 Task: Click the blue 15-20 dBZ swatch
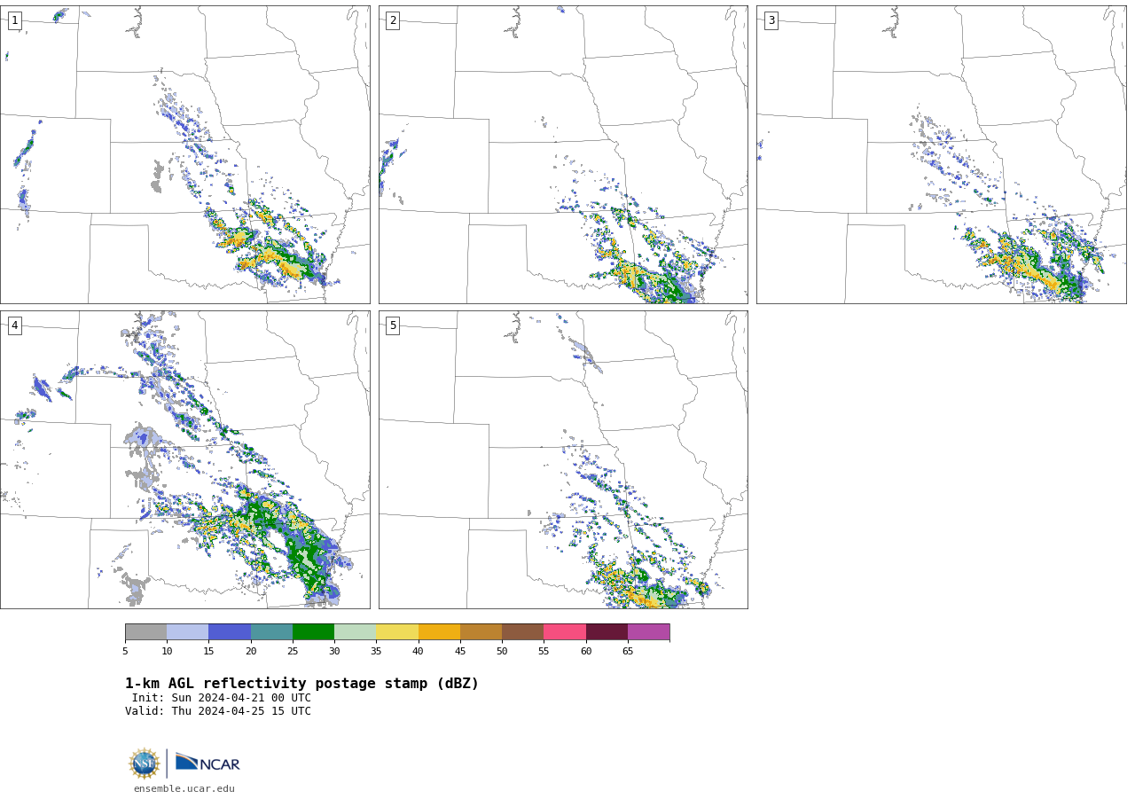(230, 632)
